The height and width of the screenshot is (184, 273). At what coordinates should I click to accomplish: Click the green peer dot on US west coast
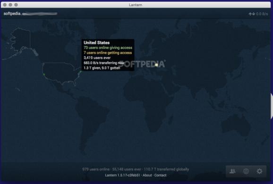click(44, 75)
